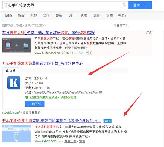Click the kxbox result thumbnail image

pos(16,134)
